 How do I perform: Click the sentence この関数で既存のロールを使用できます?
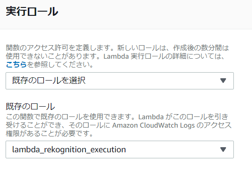coord(70,117)
